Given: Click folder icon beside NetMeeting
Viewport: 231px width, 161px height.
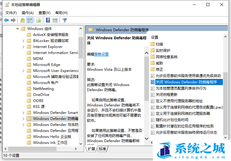Looking at the screenshot, I should [x=29, y=88].
